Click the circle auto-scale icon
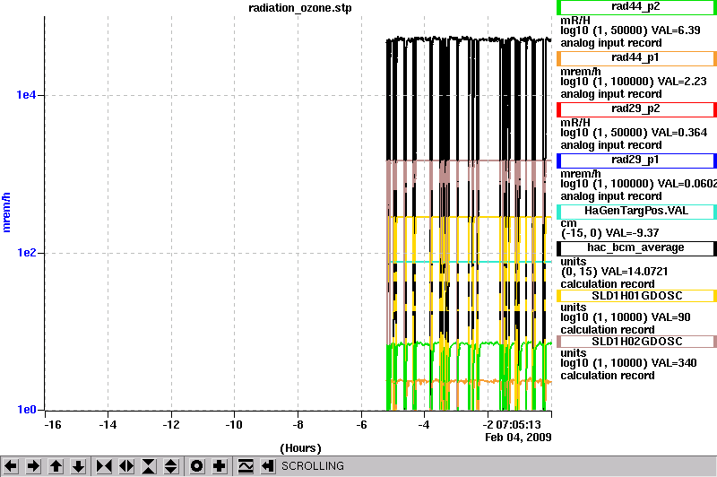Image resolution: width=717 pixels, height=477 pixels. pyautogui.click(x=197, y=466)
